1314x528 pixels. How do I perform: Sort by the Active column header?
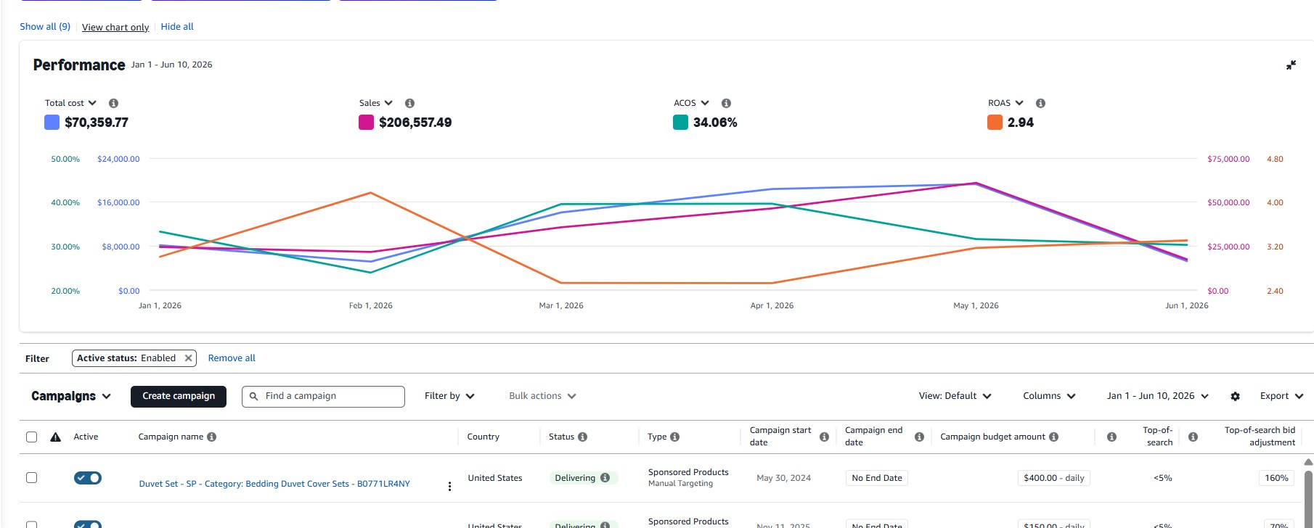point(86,437)
